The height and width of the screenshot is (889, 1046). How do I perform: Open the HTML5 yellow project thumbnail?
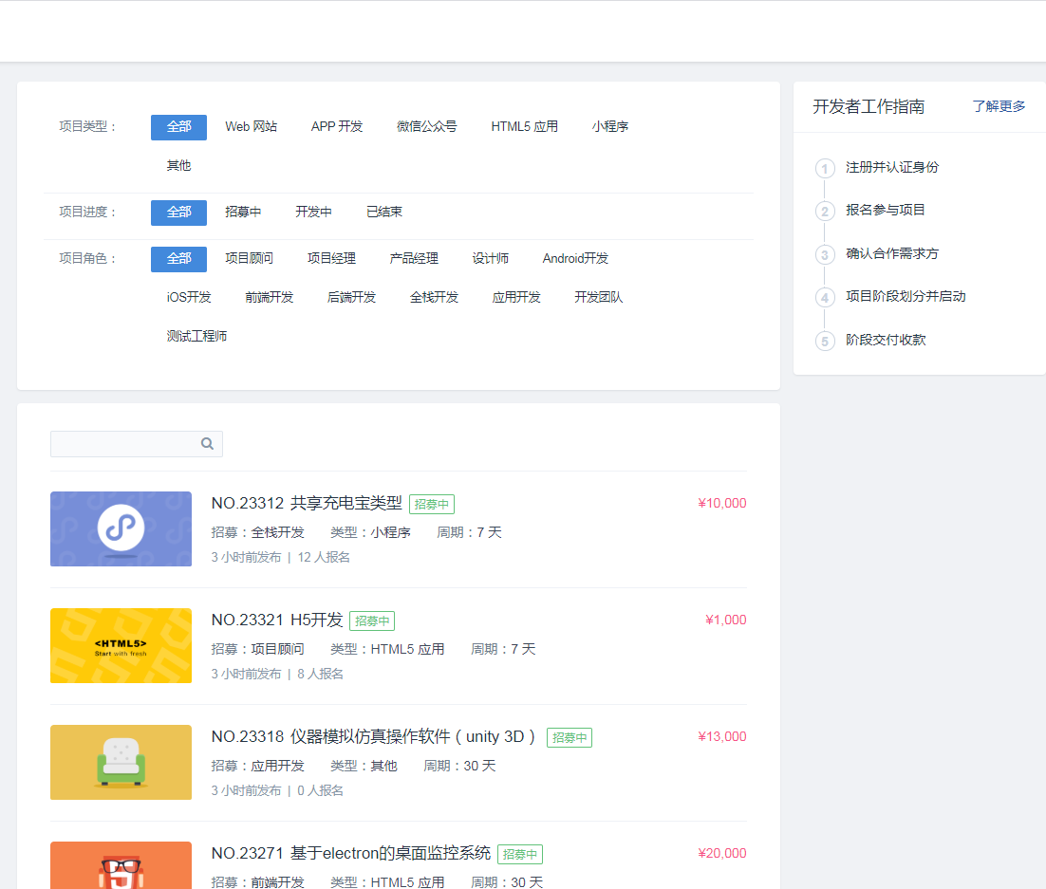pyautogui.click(x=121, y=645)
